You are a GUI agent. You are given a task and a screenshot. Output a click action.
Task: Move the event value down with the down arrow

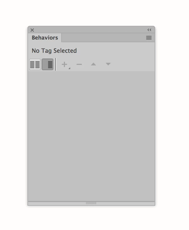tap(108, 64)
